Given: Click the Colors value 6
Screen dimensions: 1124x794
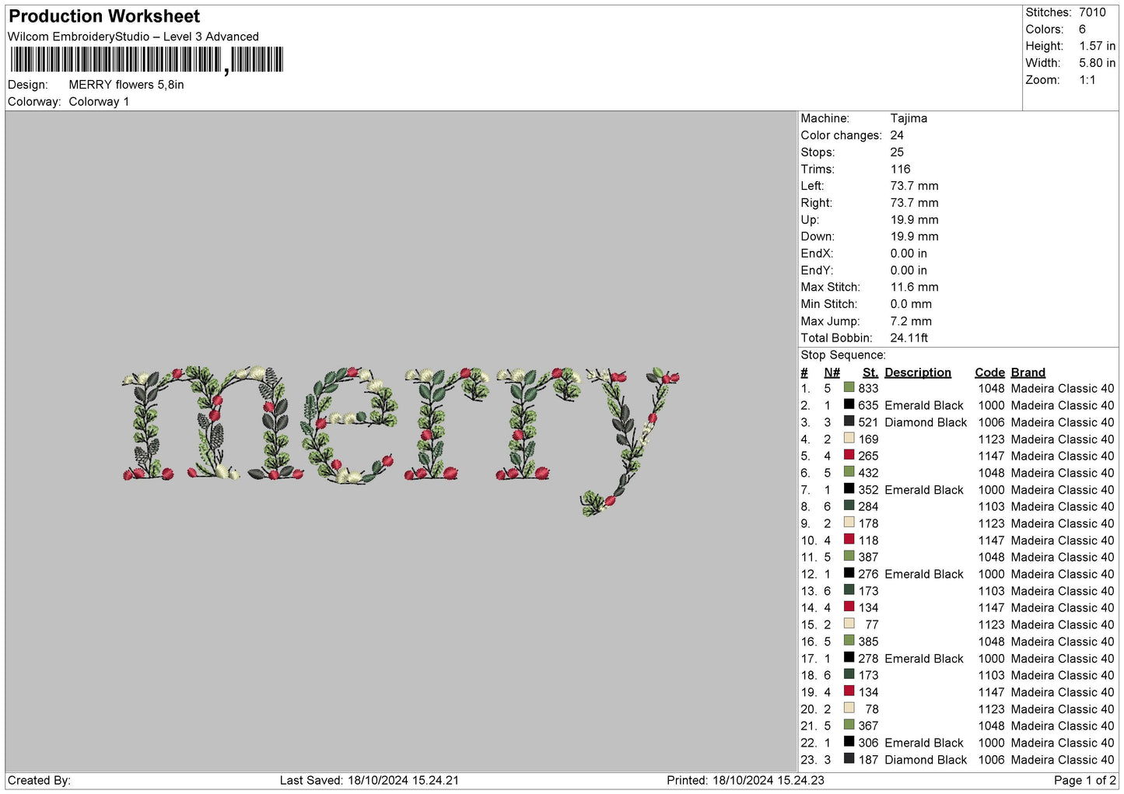Looking at the screenshot, I should [1082, 30].
